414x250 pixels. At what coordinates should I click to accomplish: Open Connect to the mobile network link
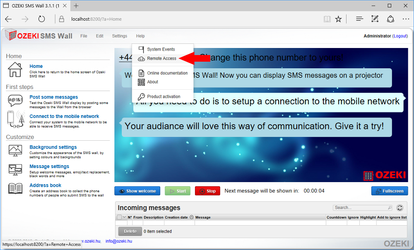click(x=64, y=116)
